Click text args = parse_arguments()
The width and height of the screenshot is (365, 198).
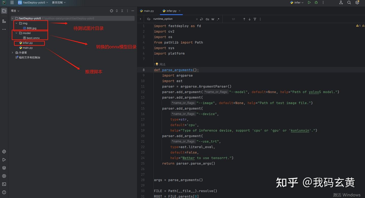(178, 180)
